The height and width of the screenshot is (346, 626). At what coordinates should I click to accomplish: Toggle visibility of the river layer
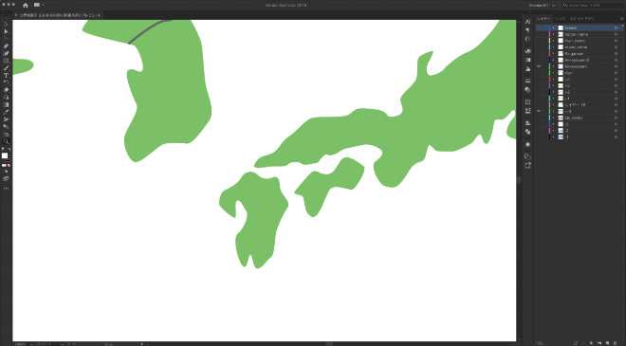coord(539,73)
